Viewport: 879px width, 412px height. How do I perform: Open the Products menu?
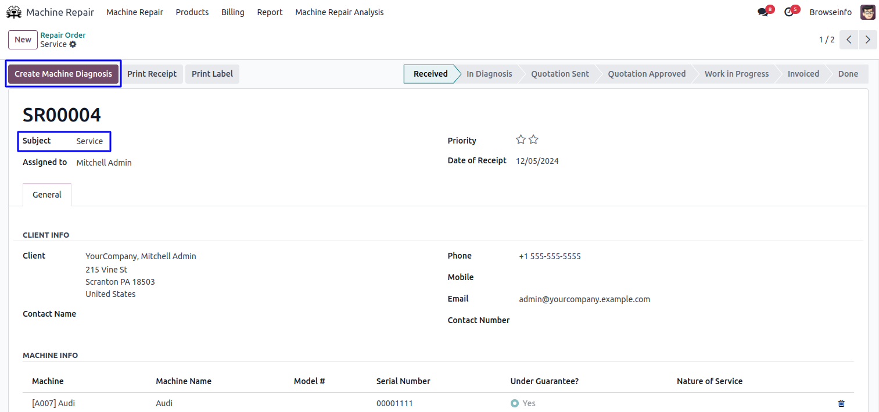click(192, 12)
